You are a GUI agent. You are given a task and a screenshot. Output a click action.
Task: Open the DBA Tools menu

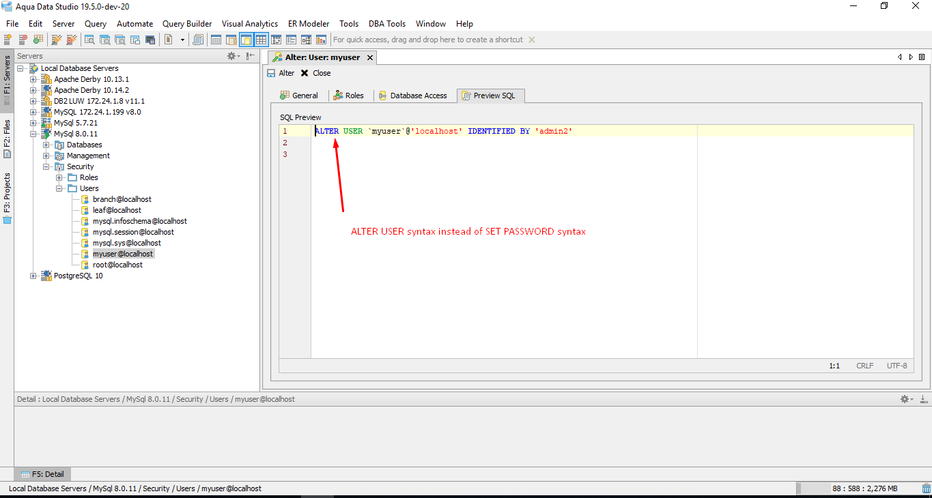coord(387,24)
